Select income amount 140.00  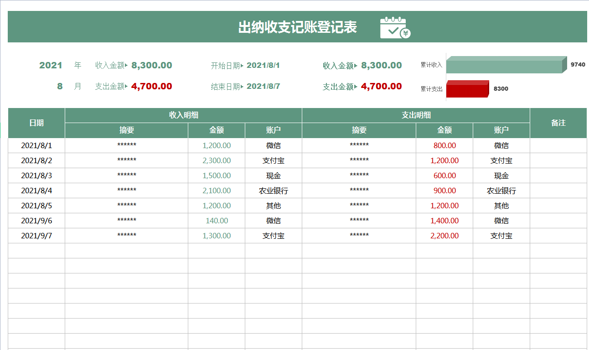tap(217, 221)
